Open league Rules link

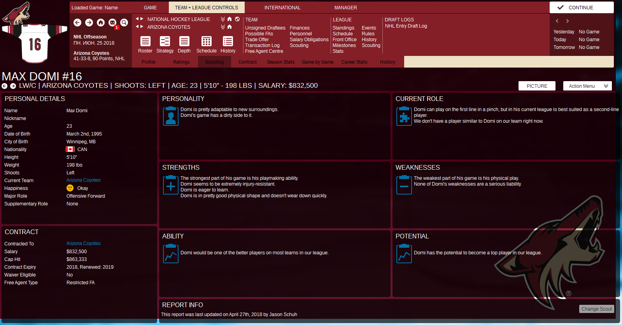click(368, 34)
